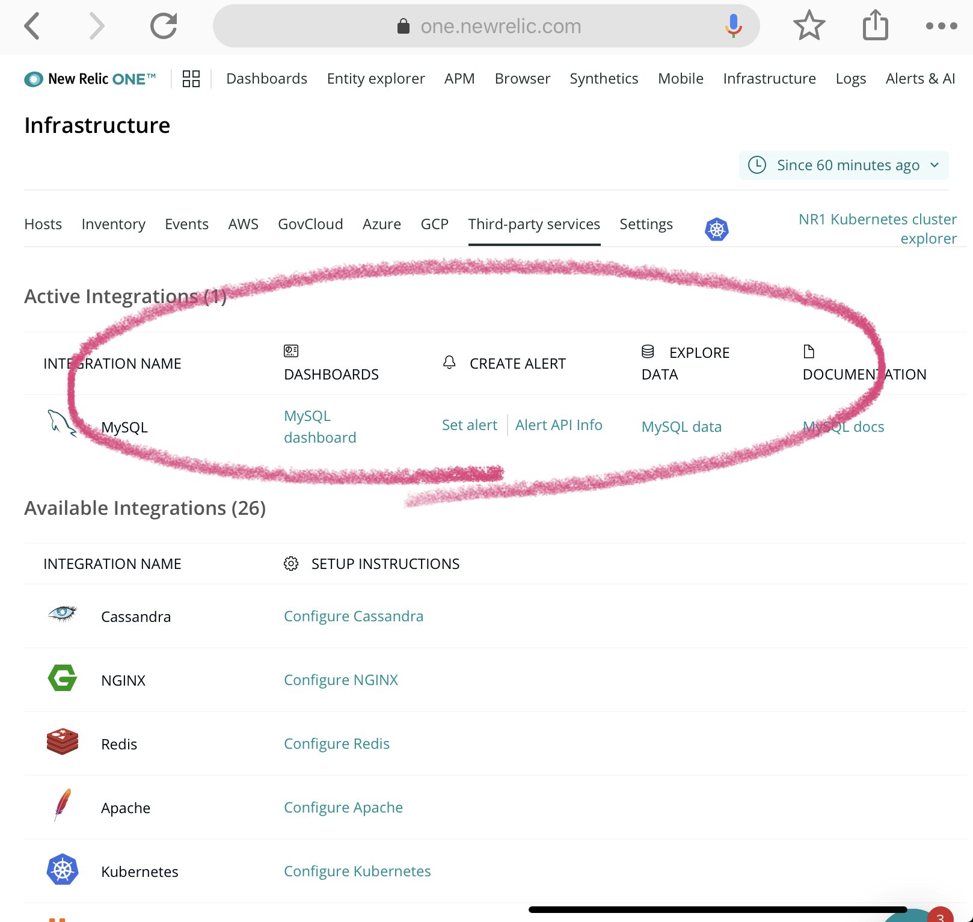
Task: Switch to the Azure tab
Action: pos(382,224)
